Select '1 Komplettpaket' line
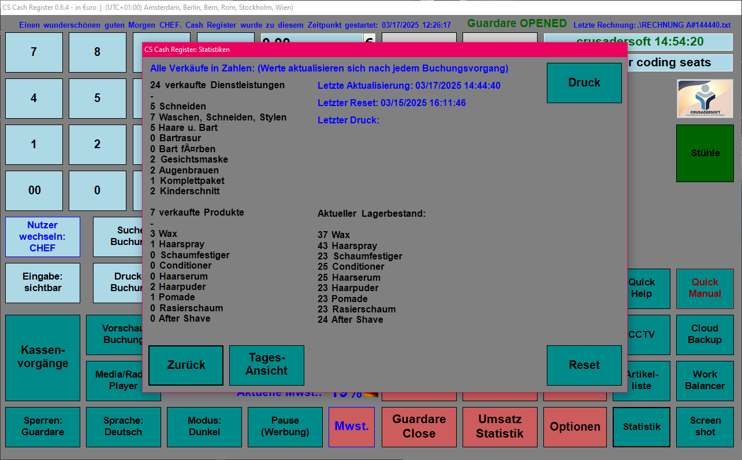This screenshot has height=460, width=742. tap(187, 180)
